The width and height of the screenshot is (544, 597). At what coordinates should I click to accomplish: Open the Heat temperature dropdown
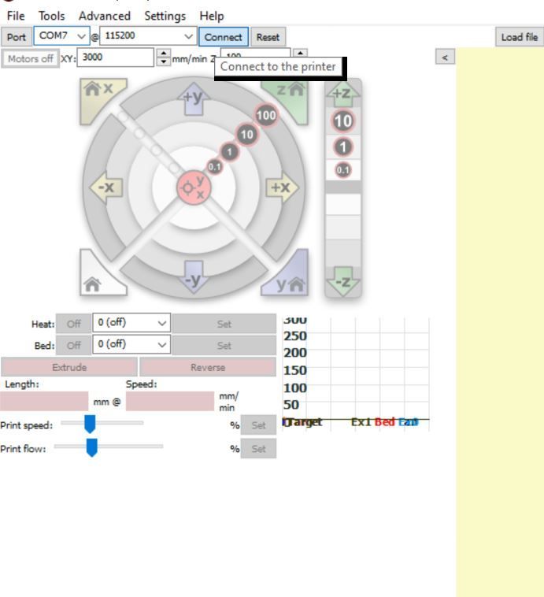(x=131, y=323)
